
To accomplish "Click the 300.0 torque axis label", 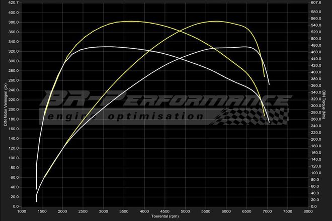I will (x=316, y=106).
